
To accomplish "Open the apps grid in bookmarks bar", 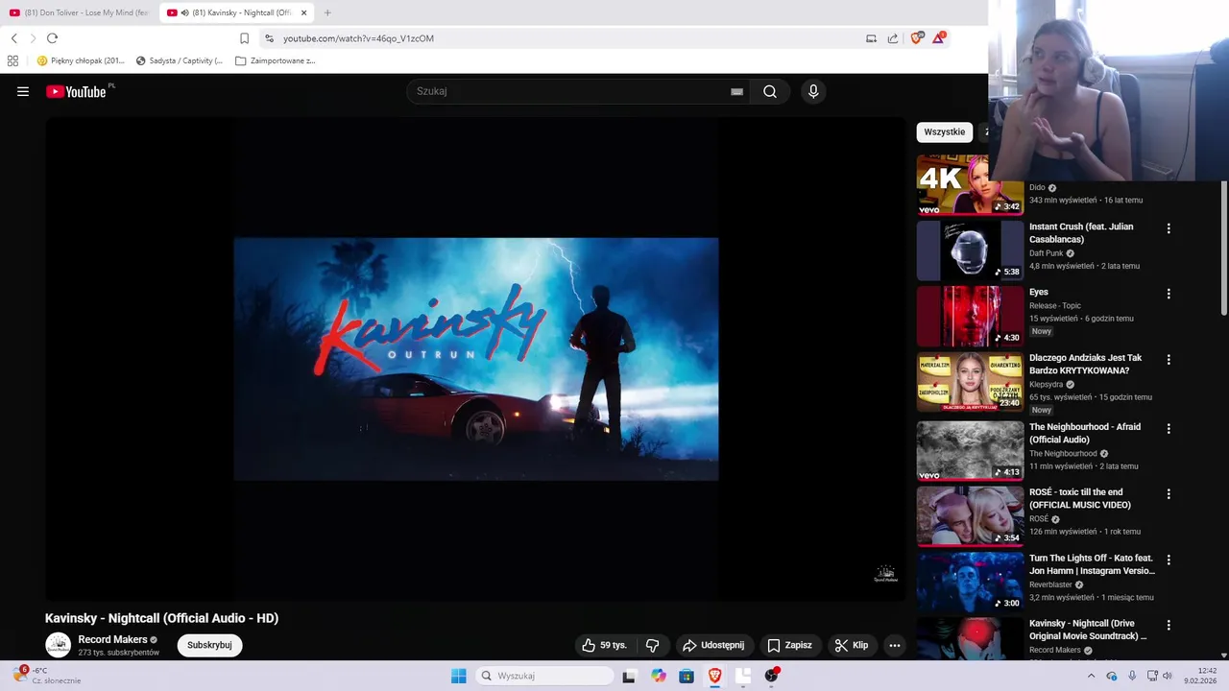I will tap(12, 60).
